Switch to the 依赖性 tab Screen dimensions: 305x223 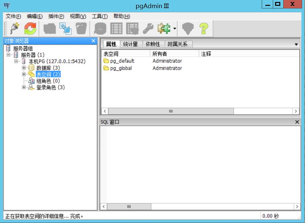tap(153, 44)
